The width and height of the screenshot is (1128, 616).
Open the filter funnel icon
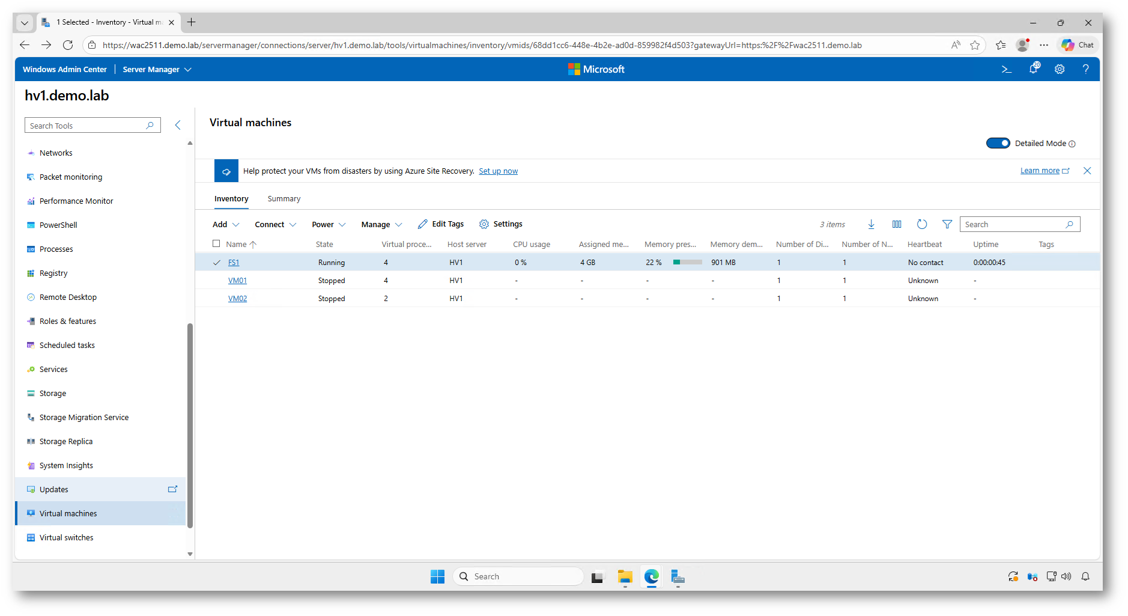[x=947, y=224]
